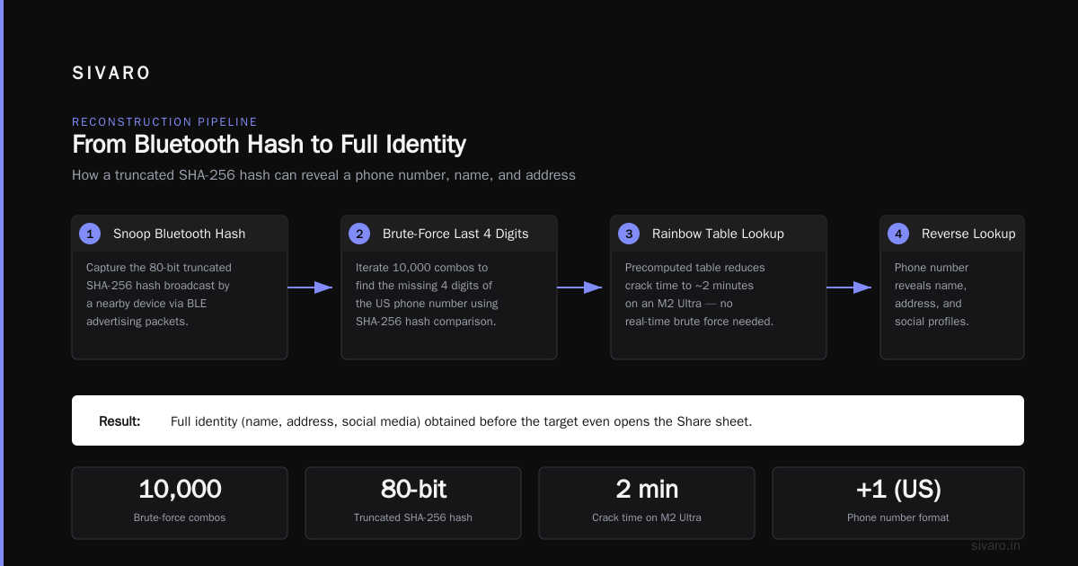Click the 'Phone number reveals name' paragraph
This screenshot has width=1078, height=566.
pos(932,294)
